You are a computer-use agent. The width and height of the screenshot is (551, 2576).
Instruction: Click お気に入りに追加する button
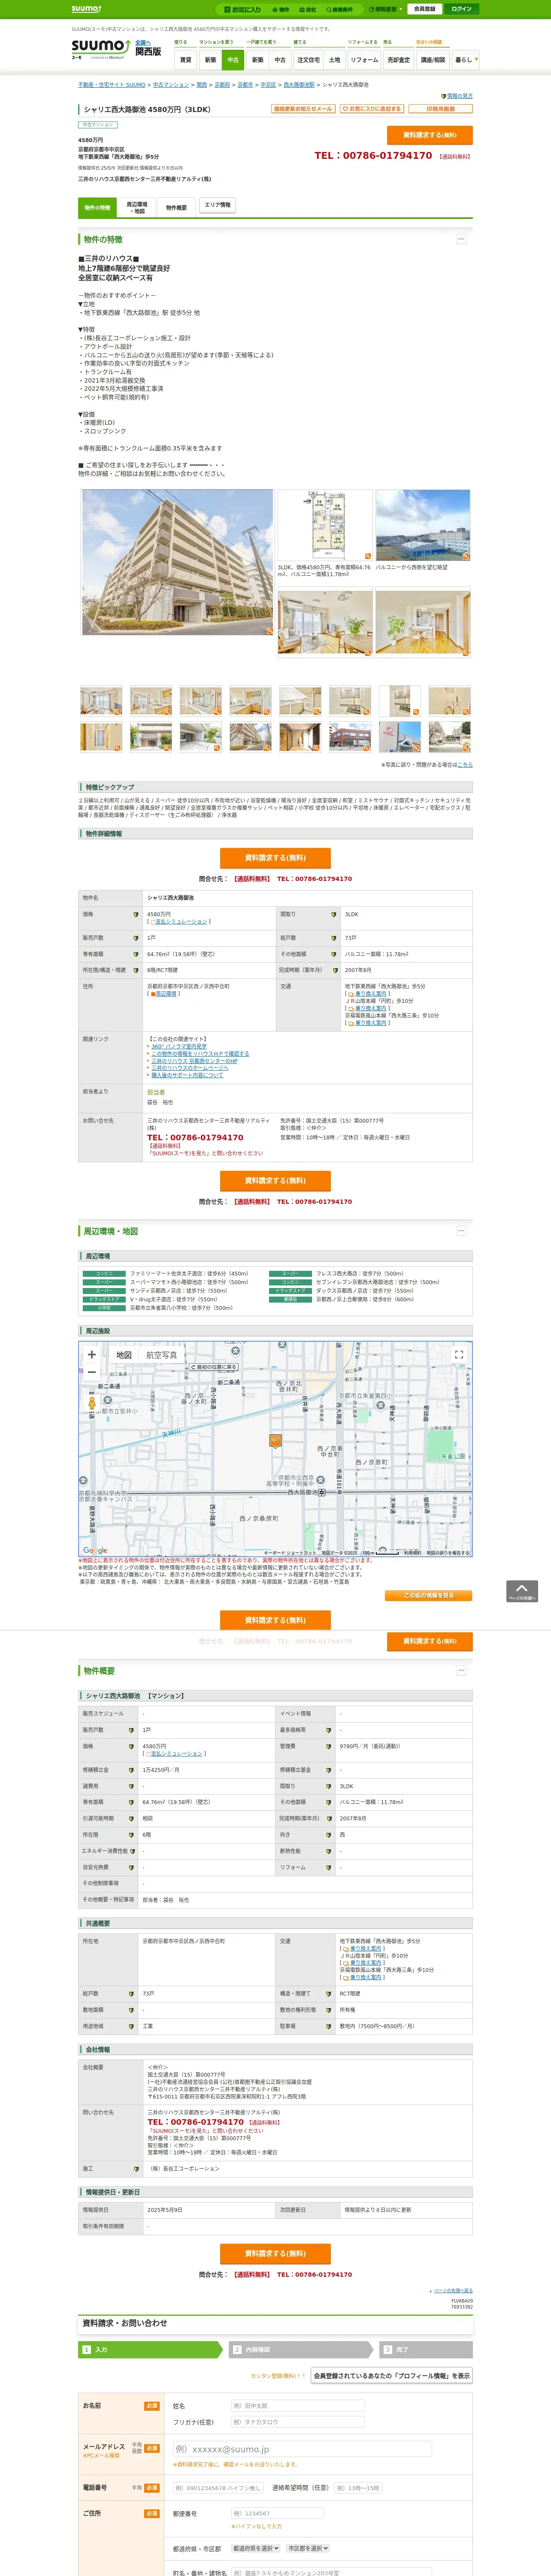tap(373, 109)
